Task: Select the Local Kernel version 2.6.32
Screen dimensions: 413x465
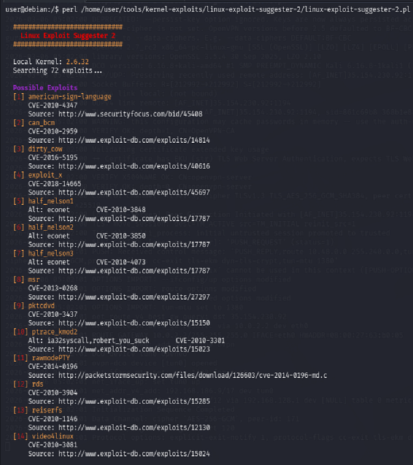Action: pyautogui.click(x=77, y=62)
